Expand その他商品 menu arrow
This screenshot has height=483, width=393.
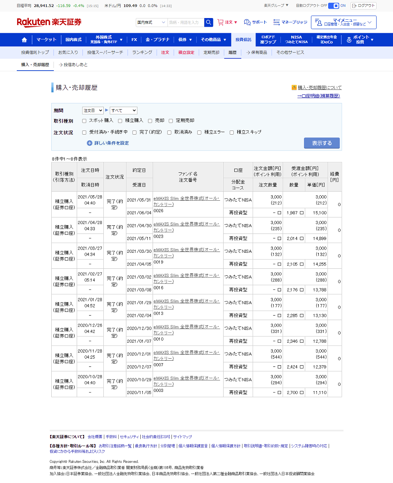tap(225, 40)
